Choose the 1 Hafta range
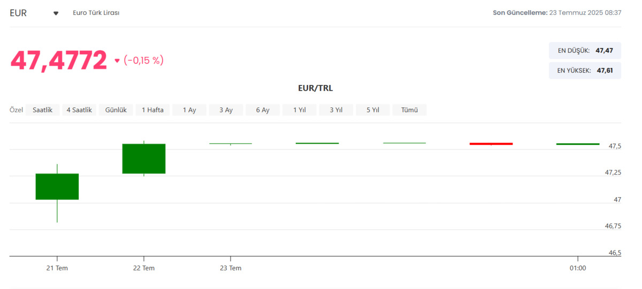Screen dimensions: 642x289 pos(152,110)
